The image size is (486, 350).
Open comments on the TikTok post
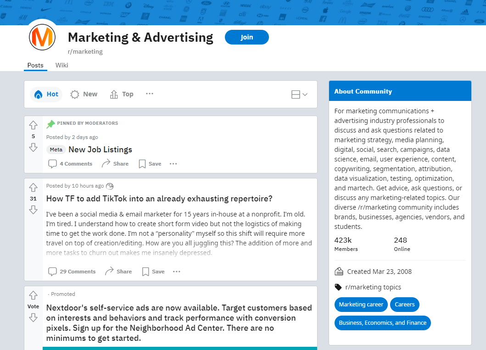pos(72,271)
